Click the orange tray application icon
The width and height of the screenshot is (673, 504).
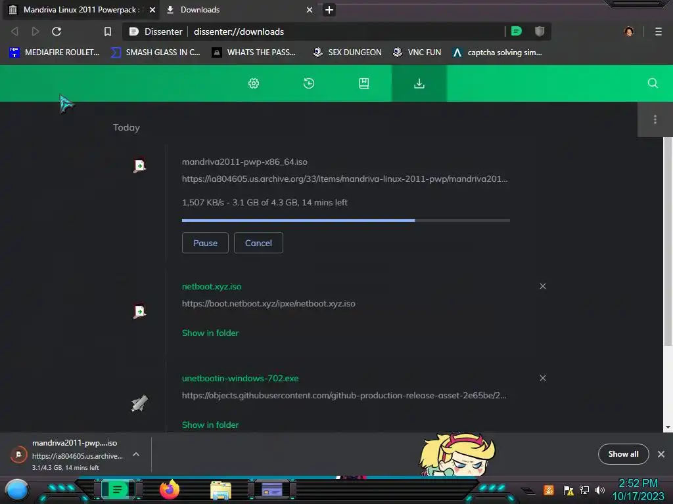tap(549, 490)
